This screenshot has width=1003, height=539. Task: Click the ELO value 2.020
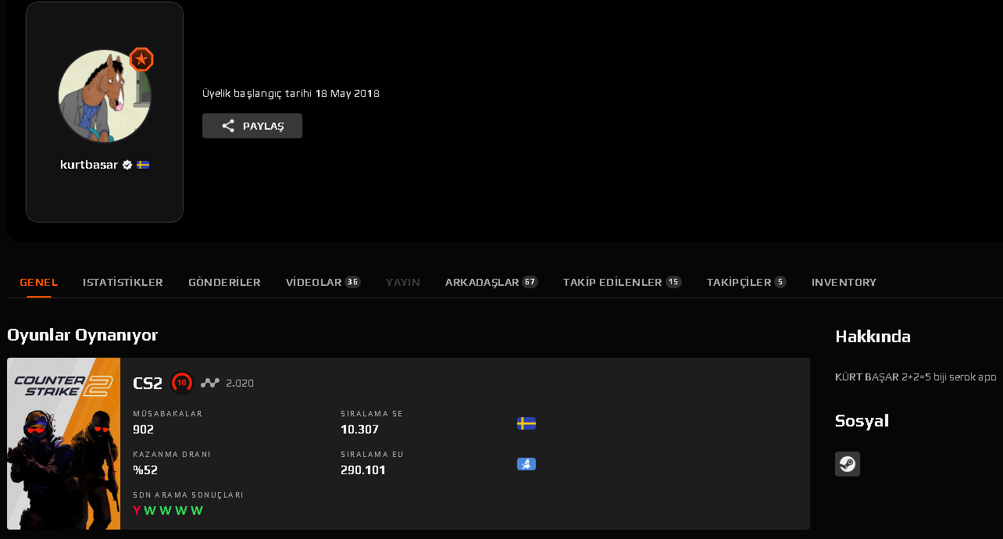click(240, 384)
